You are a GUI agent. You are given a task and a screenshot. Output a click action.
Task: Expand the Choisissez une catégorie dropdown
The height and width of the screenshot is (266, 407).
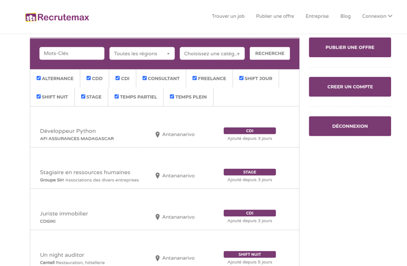(x=212, y=54)
